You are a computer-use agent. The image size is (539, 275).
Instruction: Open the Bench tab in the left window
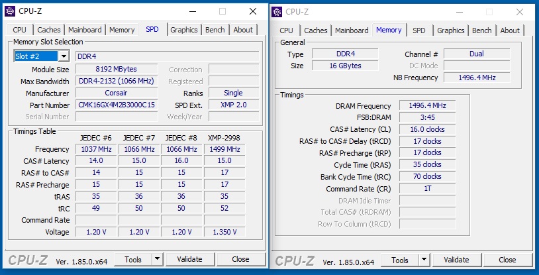[215, 30]
